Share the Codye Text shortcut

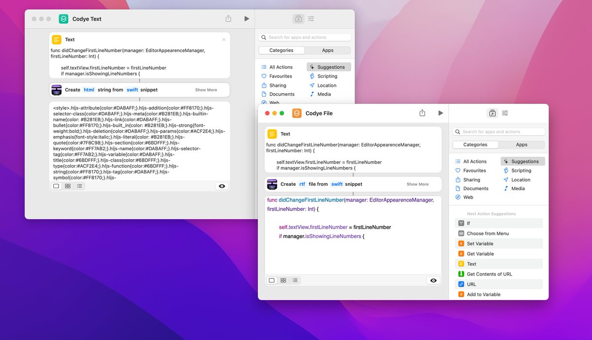click(x=228, y=19)
